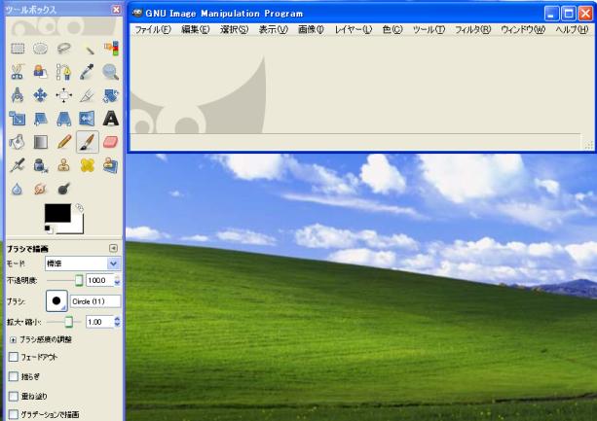Select the Pencil tool

(64, 142)
